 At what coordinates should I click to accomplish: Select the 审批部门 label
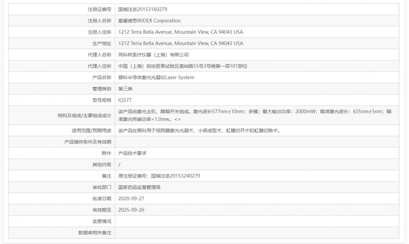(x=102, y=187)
